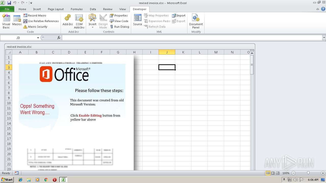Open Internet Explorer from taskbar
This screenshot has height=183, width=326.
point(20,180)
